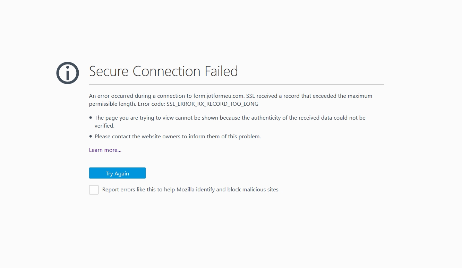The width and height of the screenshot is (462, 268).
Task: Click the word "verified." on wrapped line
Action: point(104,126)
